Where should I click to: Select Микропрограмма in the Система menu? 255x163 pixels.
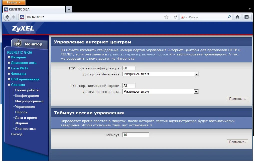tap(29, 101)
